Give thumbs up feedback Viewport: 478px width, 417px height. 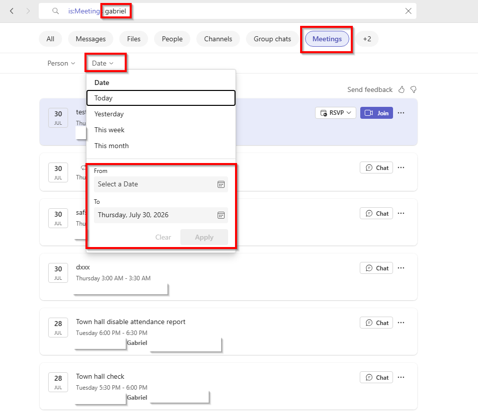(401, 89)
